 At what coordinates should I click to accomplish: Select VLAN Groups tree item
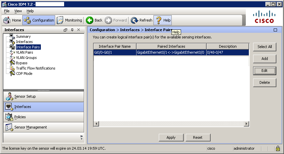tap(26, 58)
